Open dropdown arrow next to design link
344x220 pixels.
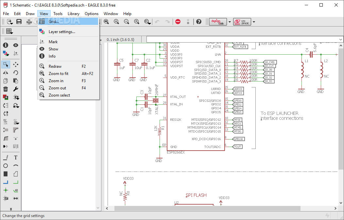pos(230,22)
